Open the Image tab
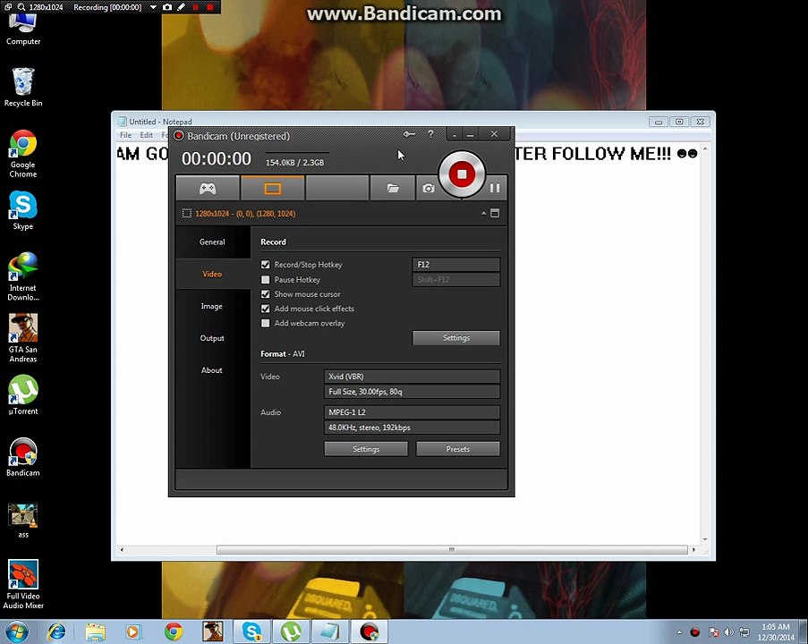808x644 pixels. 212,306
